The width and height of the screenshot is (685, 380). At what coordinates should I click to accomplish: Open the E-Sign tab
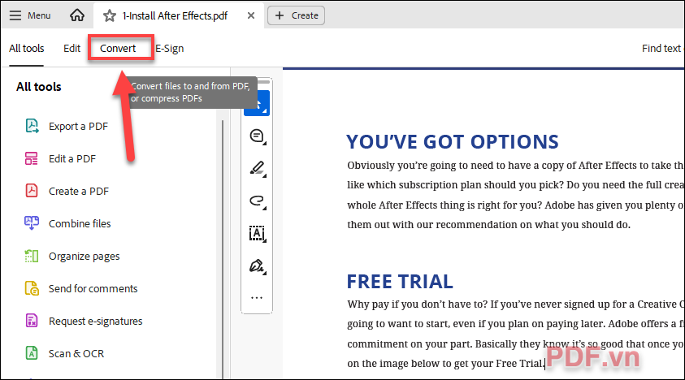[170, 49]
